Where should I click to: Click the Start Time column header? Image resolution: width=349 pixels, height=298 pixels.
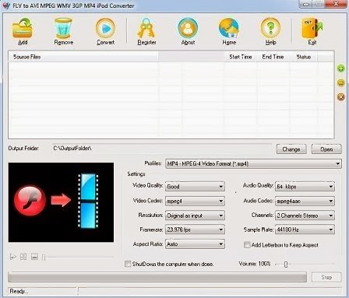coord(241,57)
